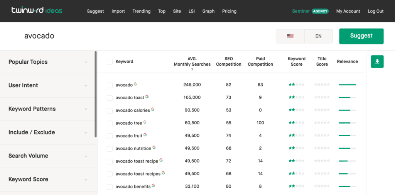Click the relevance bar for avocado benefits

tap(348, 187)
